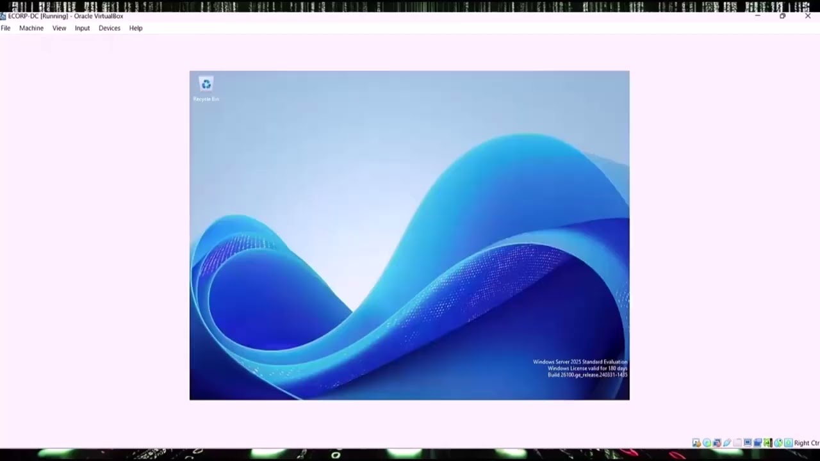Click the network adapter status icon
Image resolution: width=820 pixels, height=461 pixels.
(717, 443)
